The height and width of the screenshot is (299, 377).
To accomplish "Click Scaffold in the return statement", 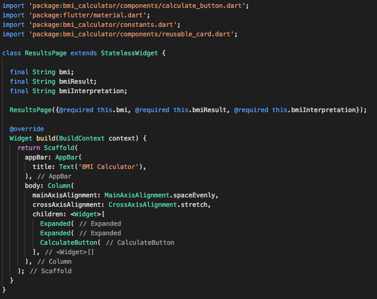I will tap(59, 148).
